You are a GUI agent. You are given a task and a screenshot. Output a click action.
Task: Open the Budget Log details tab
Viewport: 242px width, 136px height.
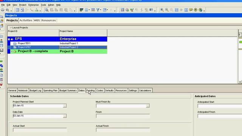(35, 91)
